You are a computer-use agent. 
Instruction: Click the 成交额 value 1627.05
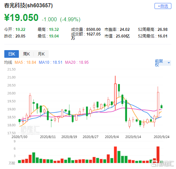point(93,34)
